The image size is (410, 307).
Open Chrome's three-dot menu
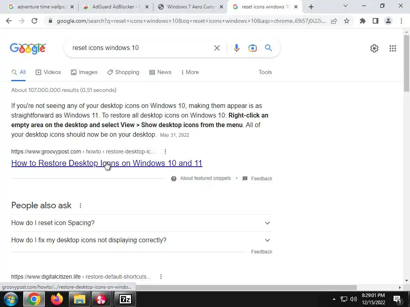coord(401,21)
